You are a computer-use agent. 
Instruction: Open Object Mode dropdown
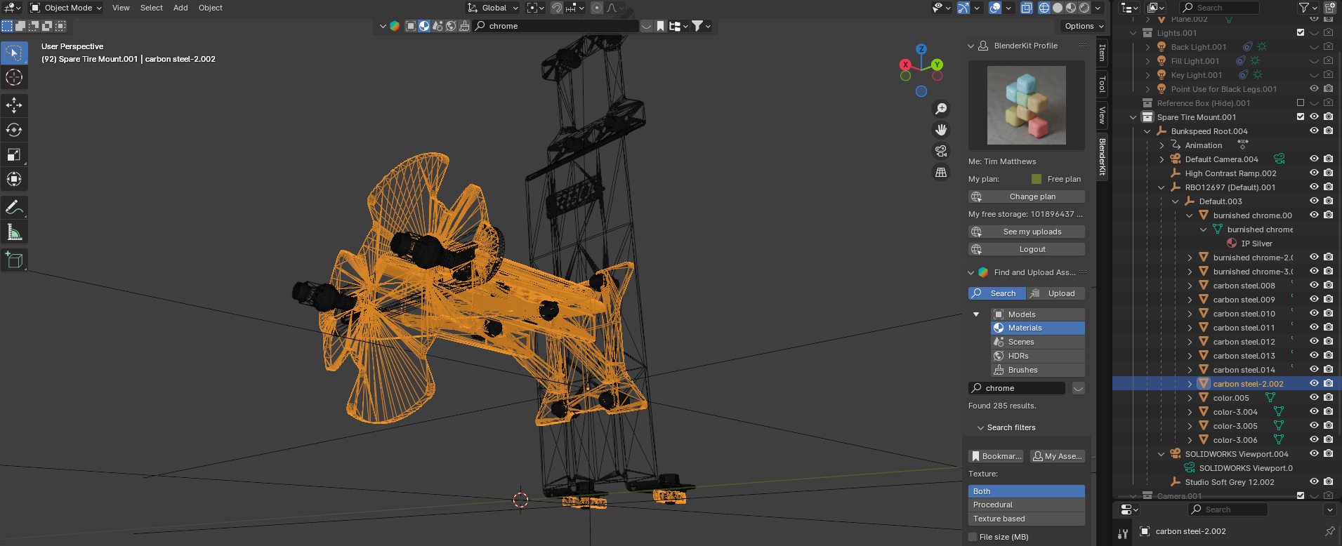pyautogui.click(x=66, y=8)
